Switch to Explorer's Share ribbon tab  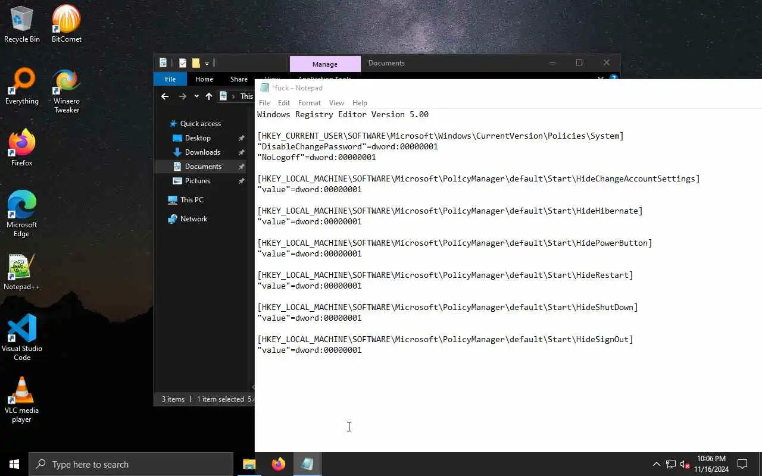239,79
